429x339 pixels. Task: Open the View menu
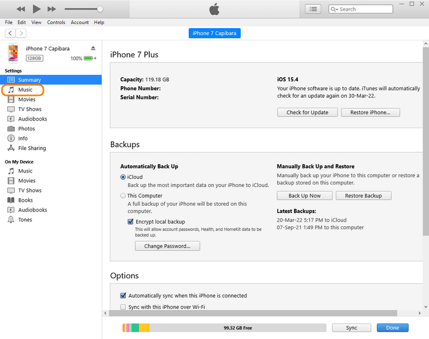[x=36, y=22]
